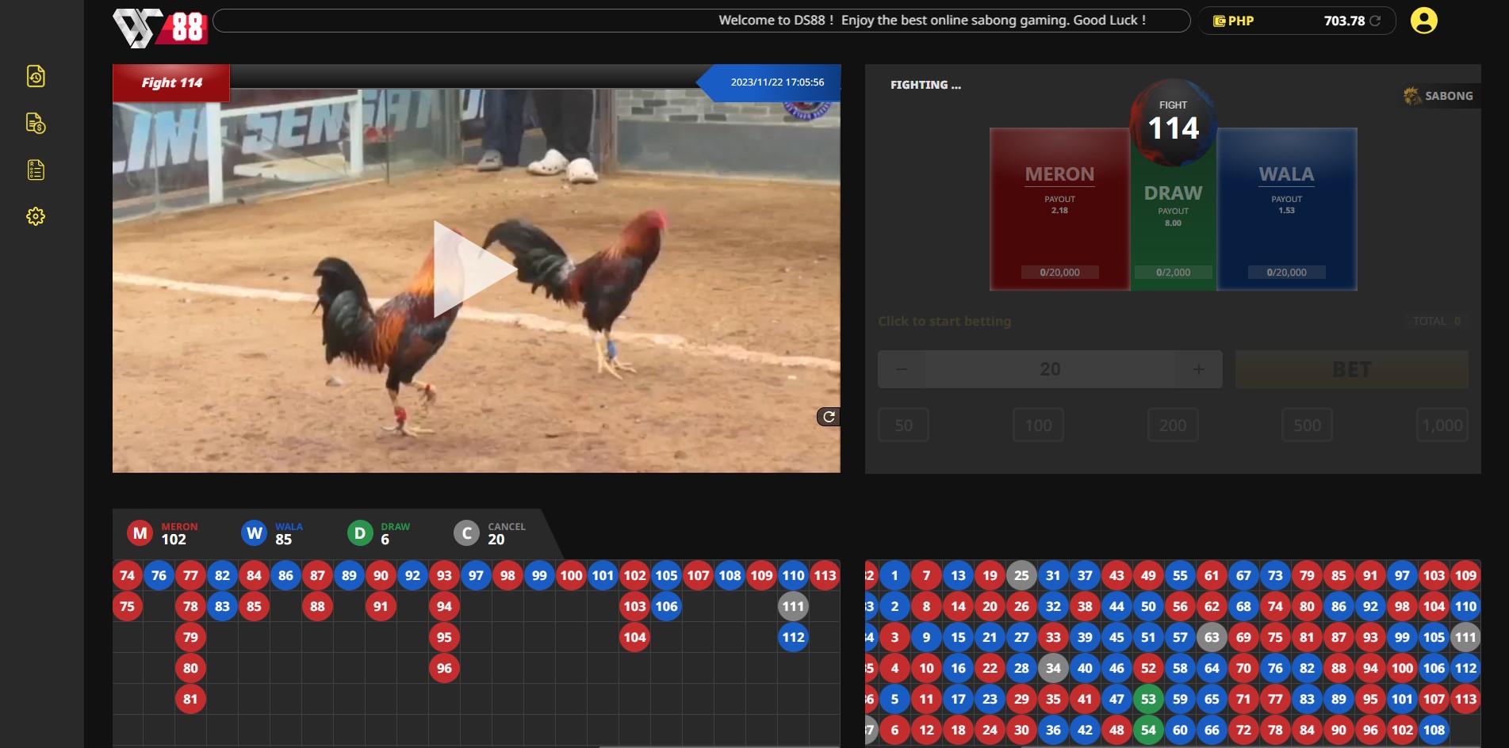Decrease bet amount with minus button
This screenshot has width=1509, height=748.
[x=902, y=369]
